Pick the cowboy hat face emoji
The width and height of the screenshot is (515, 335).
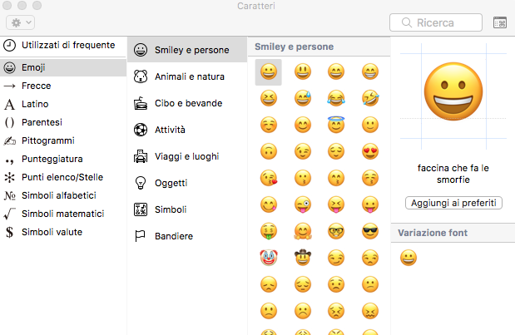coord(303,258)
